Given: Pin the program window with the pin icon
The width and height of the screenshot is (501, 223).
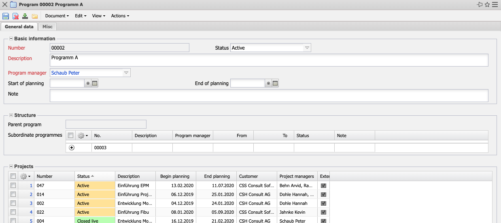Looking at the screenshot, I should (480, 5).
